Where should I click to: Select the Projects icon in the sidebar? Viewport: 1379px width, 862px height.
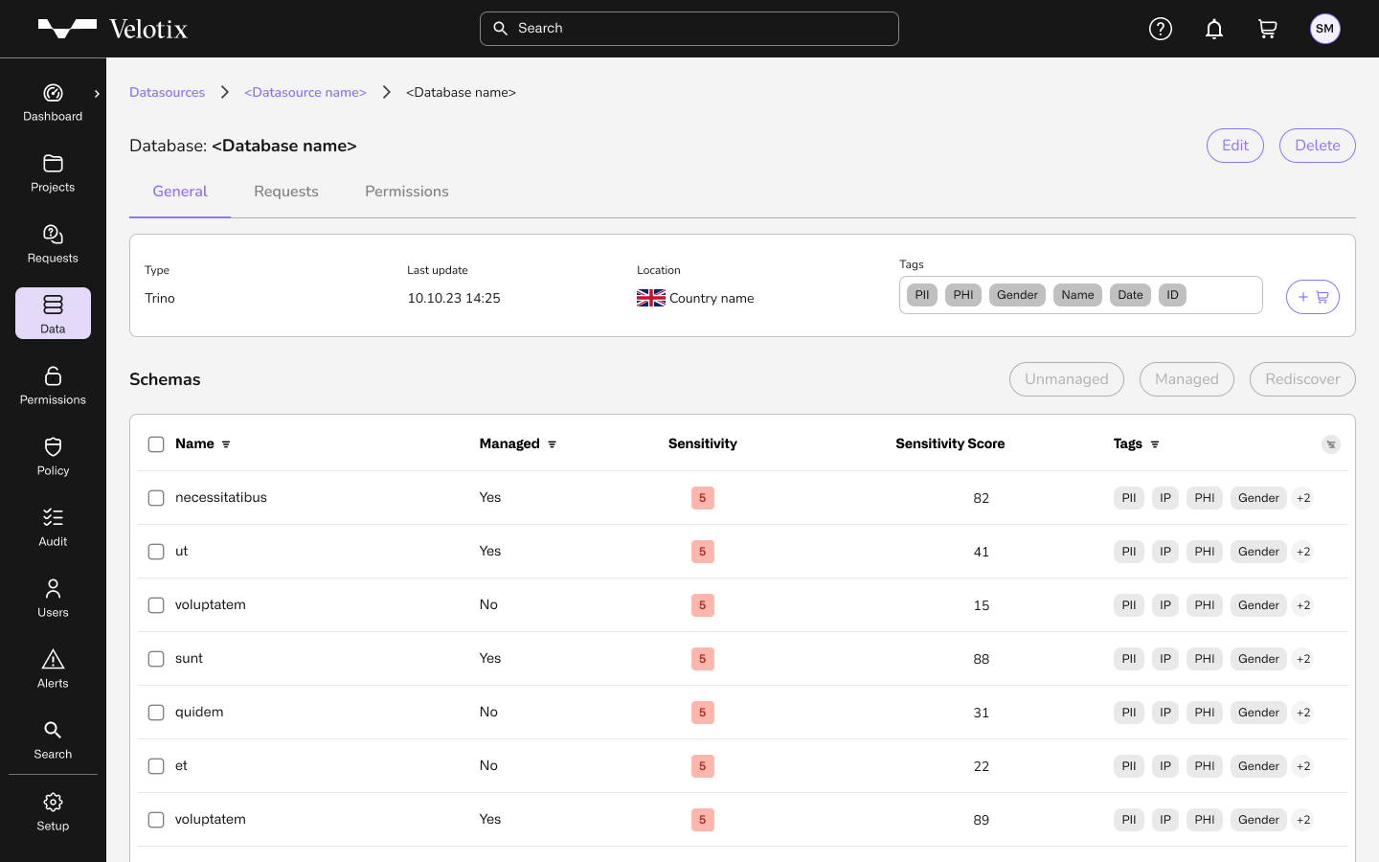[53, 172]
